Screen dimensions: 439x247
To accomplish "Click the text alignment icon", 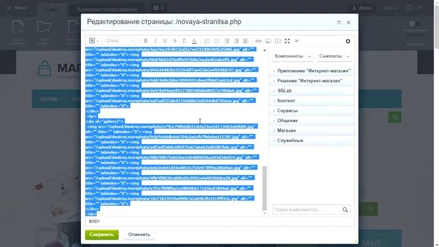I will coord(246,41).
